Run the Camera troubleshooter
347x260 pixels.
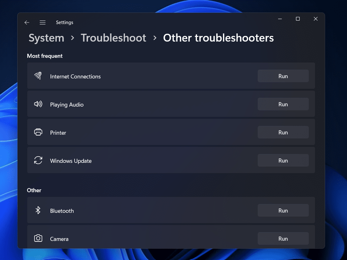[x=283, y=238]
